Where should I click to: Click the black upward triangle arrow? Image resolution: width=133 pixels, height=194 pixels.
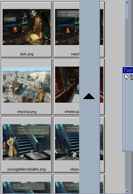click(x=89, y=96)
